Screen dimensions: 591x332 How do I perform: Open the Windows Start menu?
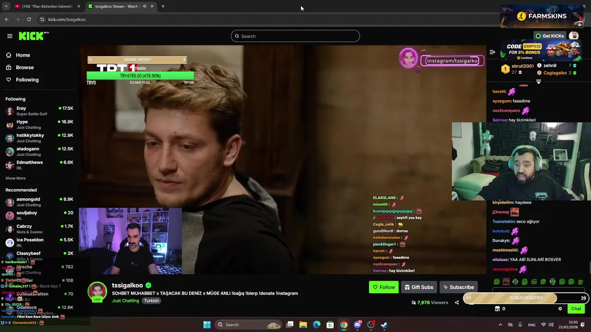pos(207,325)
